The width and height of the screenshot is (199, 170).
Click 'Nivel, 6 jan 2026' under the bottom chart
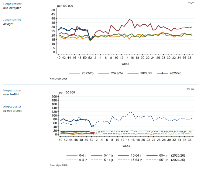58,165
